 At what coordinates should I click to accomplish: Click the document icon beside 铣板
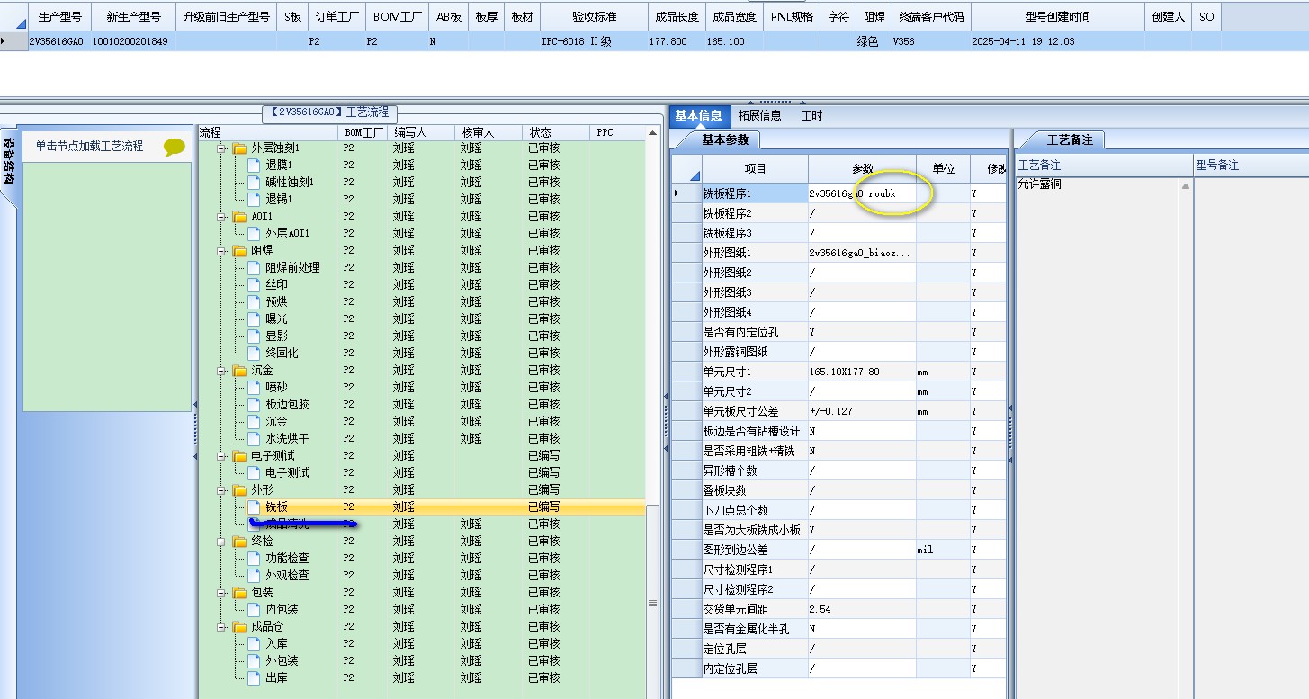click(x=254, y=506)
